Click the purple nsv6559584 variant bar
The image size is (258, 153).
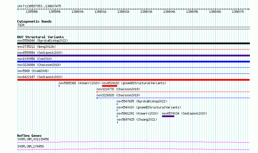tap(133, 56)
